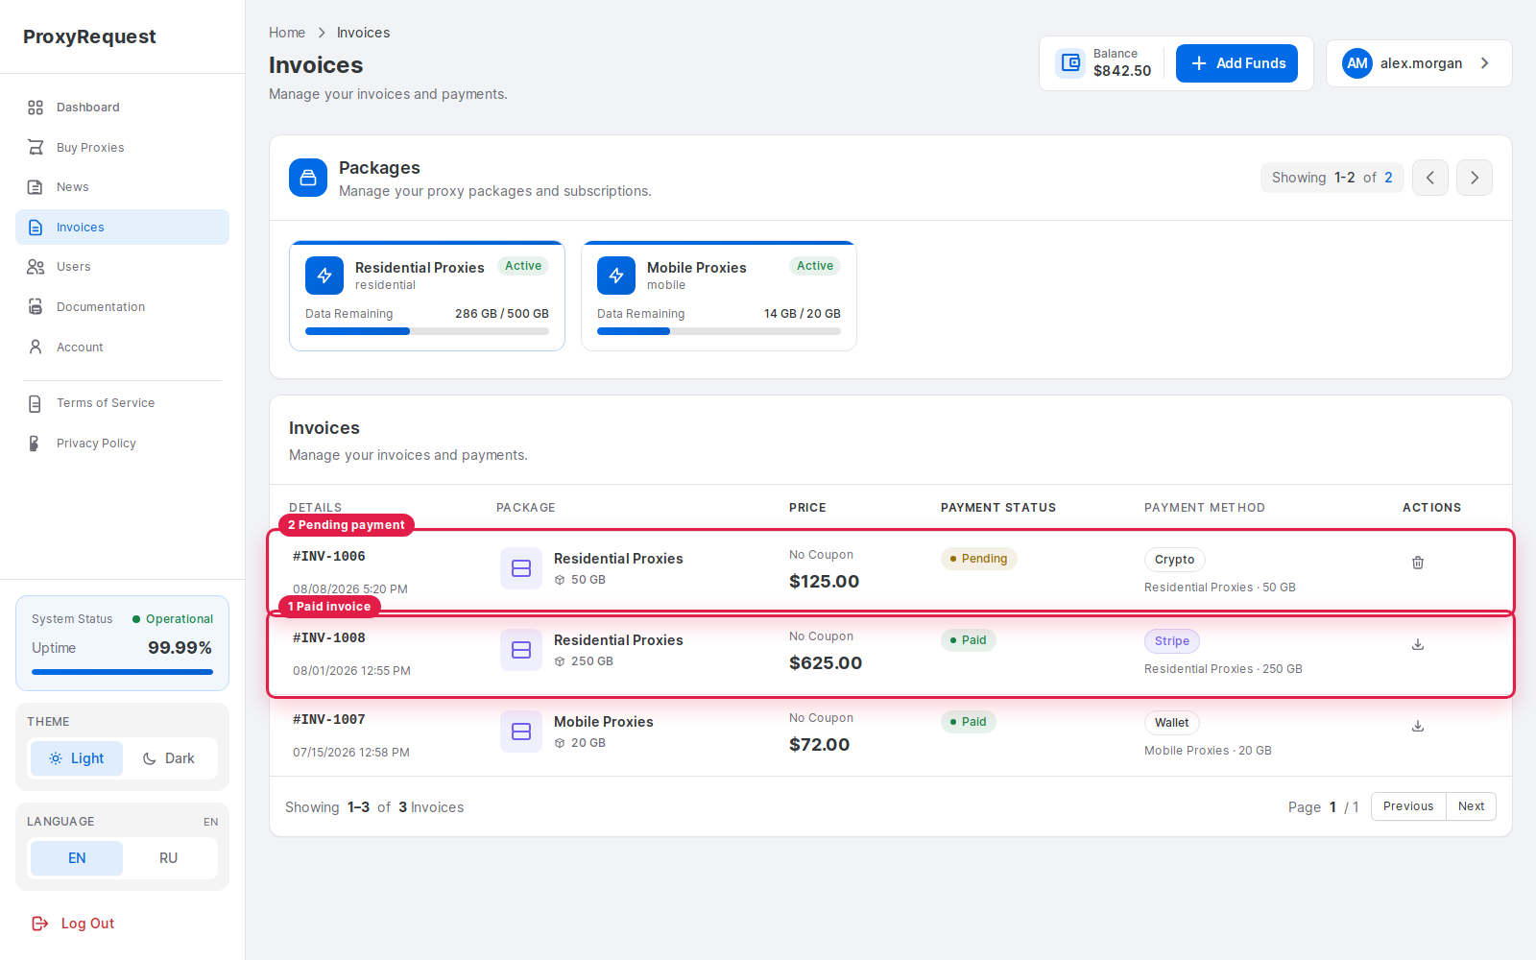Click the Add Funds button
Viewport: 1536px width, 960px height.
tap(1236, 63)
